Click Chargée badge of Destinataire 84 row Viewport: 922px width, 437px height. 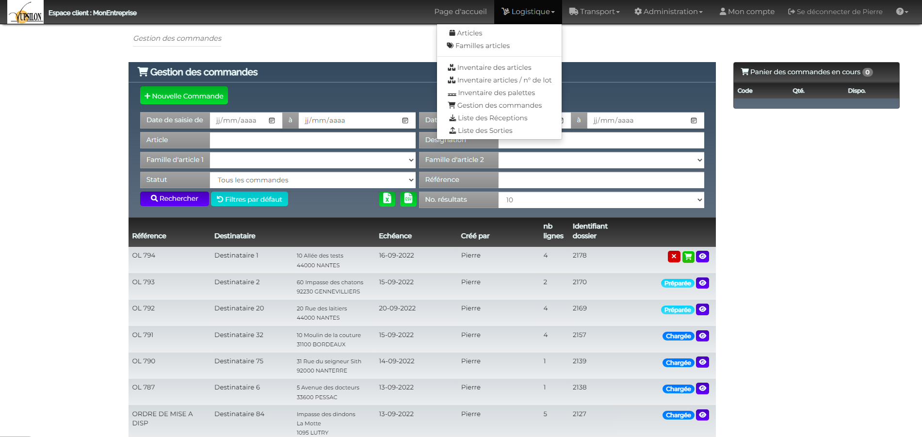678,415
